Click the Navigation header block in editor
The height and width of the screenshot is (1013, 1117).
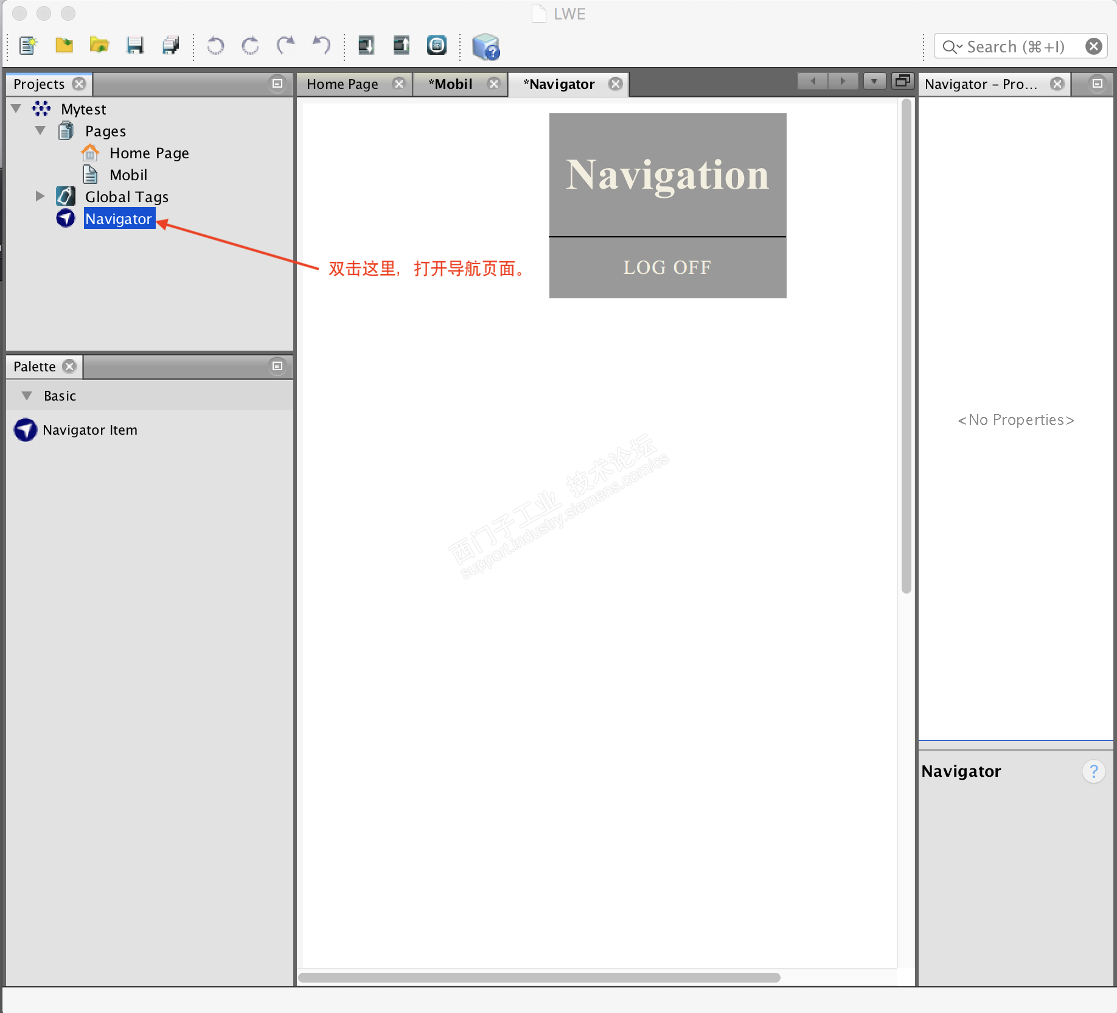point(667,175)
